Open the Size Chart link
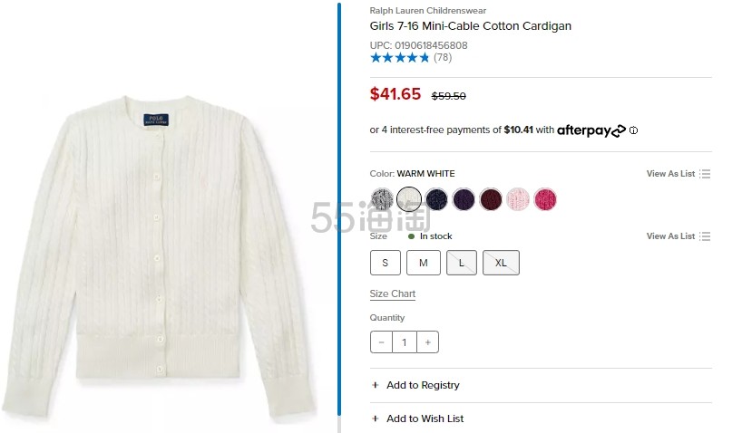 click(393, 294)
